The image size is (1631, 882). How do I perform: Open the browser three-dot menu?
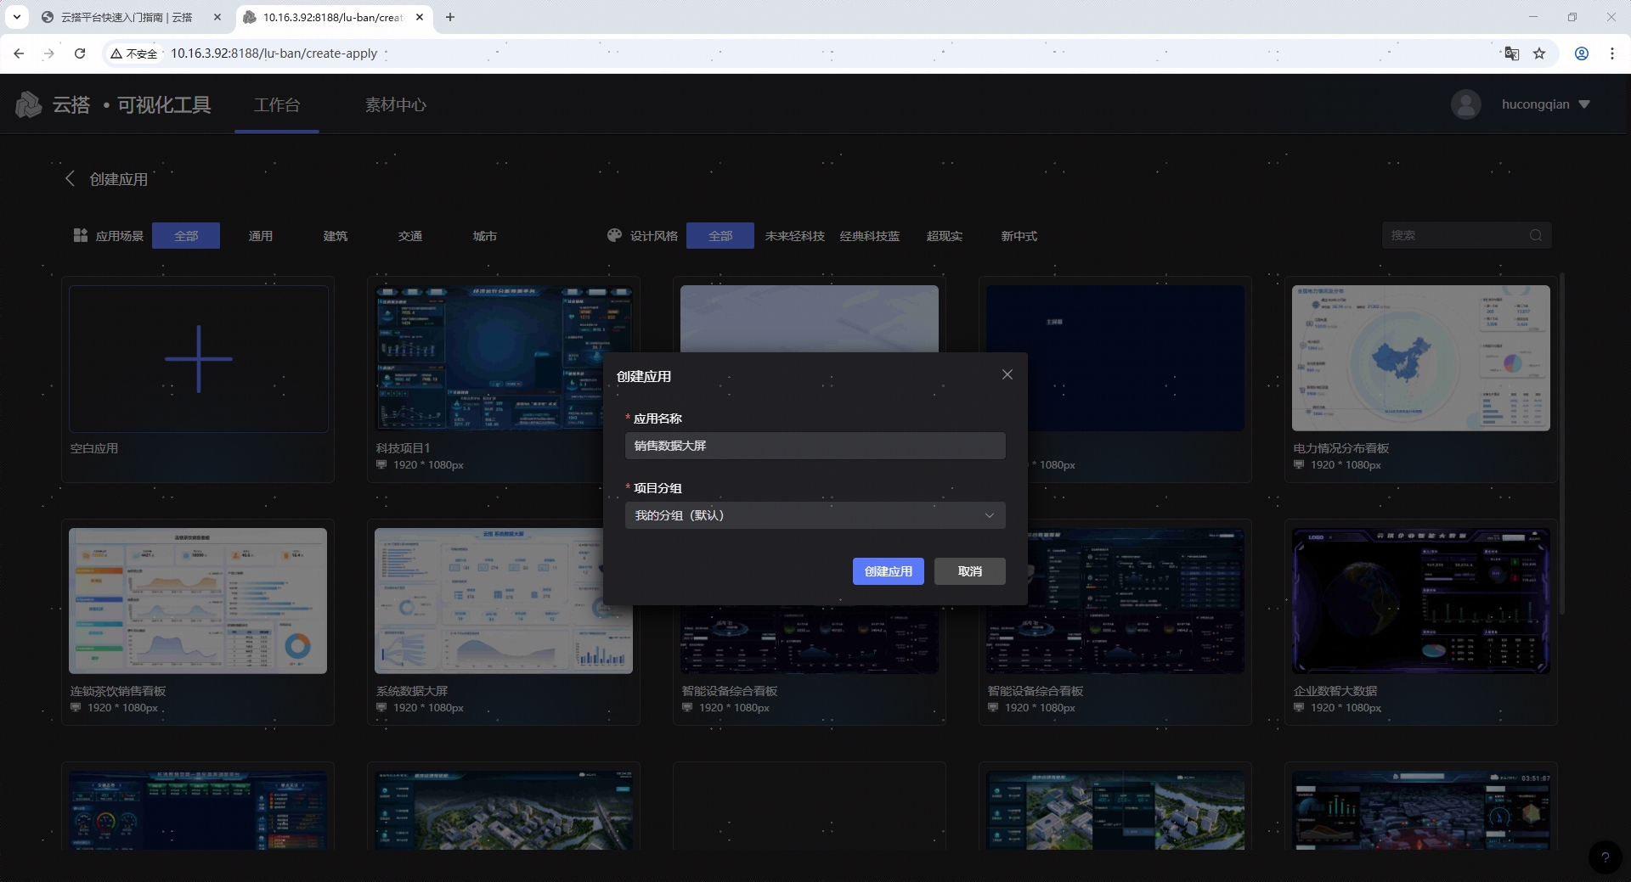click(x=1612, y=53)
